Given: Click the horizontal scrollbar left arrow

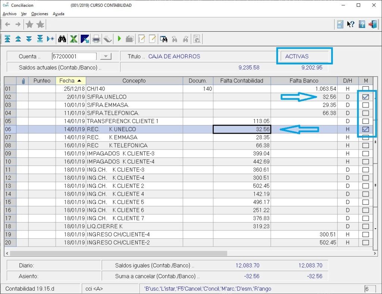Looking at the screenshot, I should (7, 254).
